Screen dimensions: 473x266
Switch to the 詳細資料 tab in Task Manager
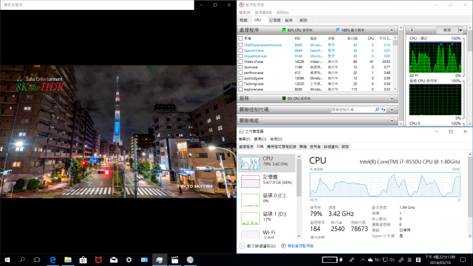click(x=331, y=146)
